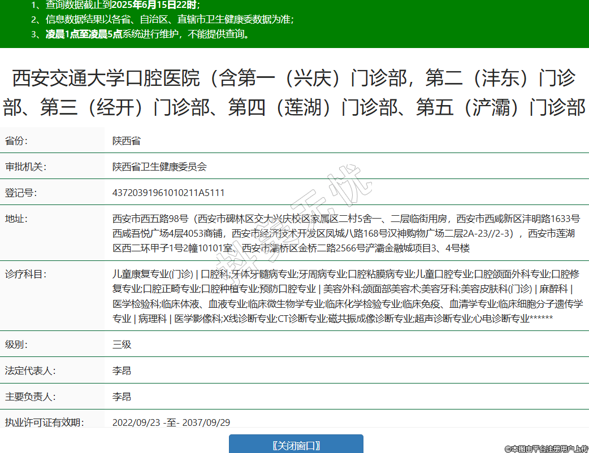Select the 级别 row label
This screenshot has width=589, height=453.
[16, 345]
